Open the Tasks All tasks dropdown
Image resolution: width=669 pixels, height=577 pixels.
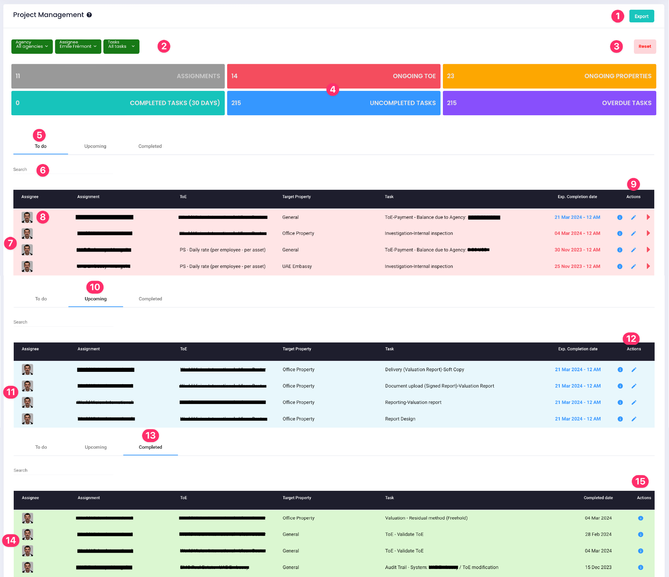coord(121,46)
